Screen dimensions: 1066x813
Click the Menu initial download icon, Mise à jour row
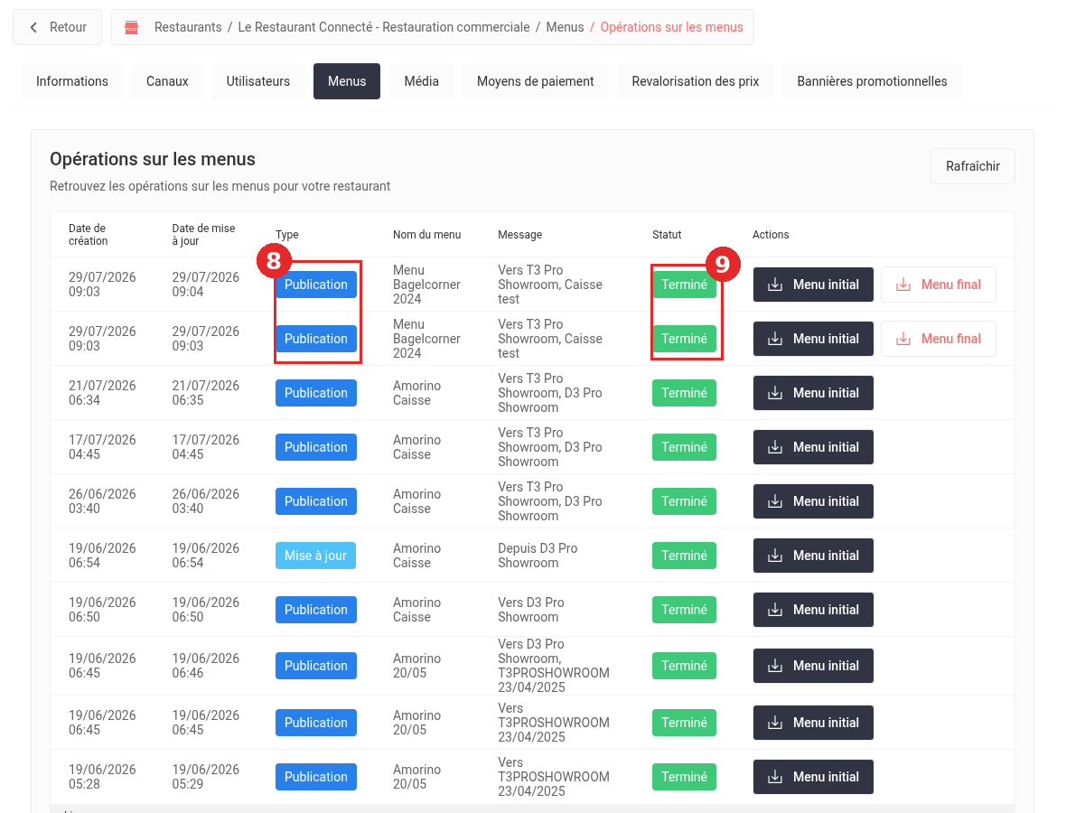coord(775,556)
